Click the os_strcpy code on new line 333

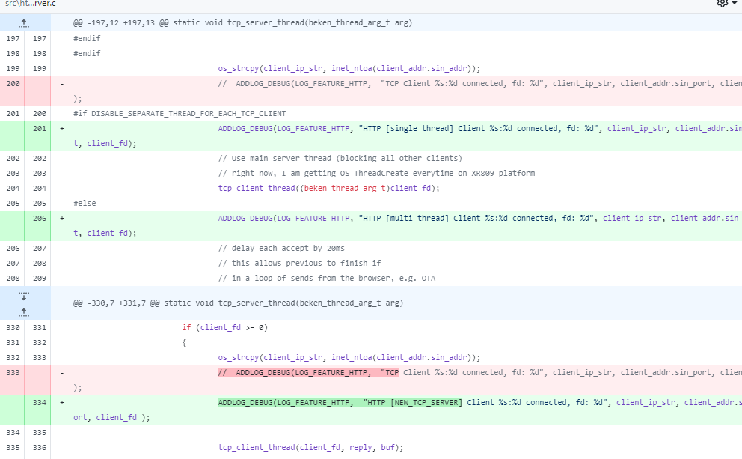tap(349, 358)
